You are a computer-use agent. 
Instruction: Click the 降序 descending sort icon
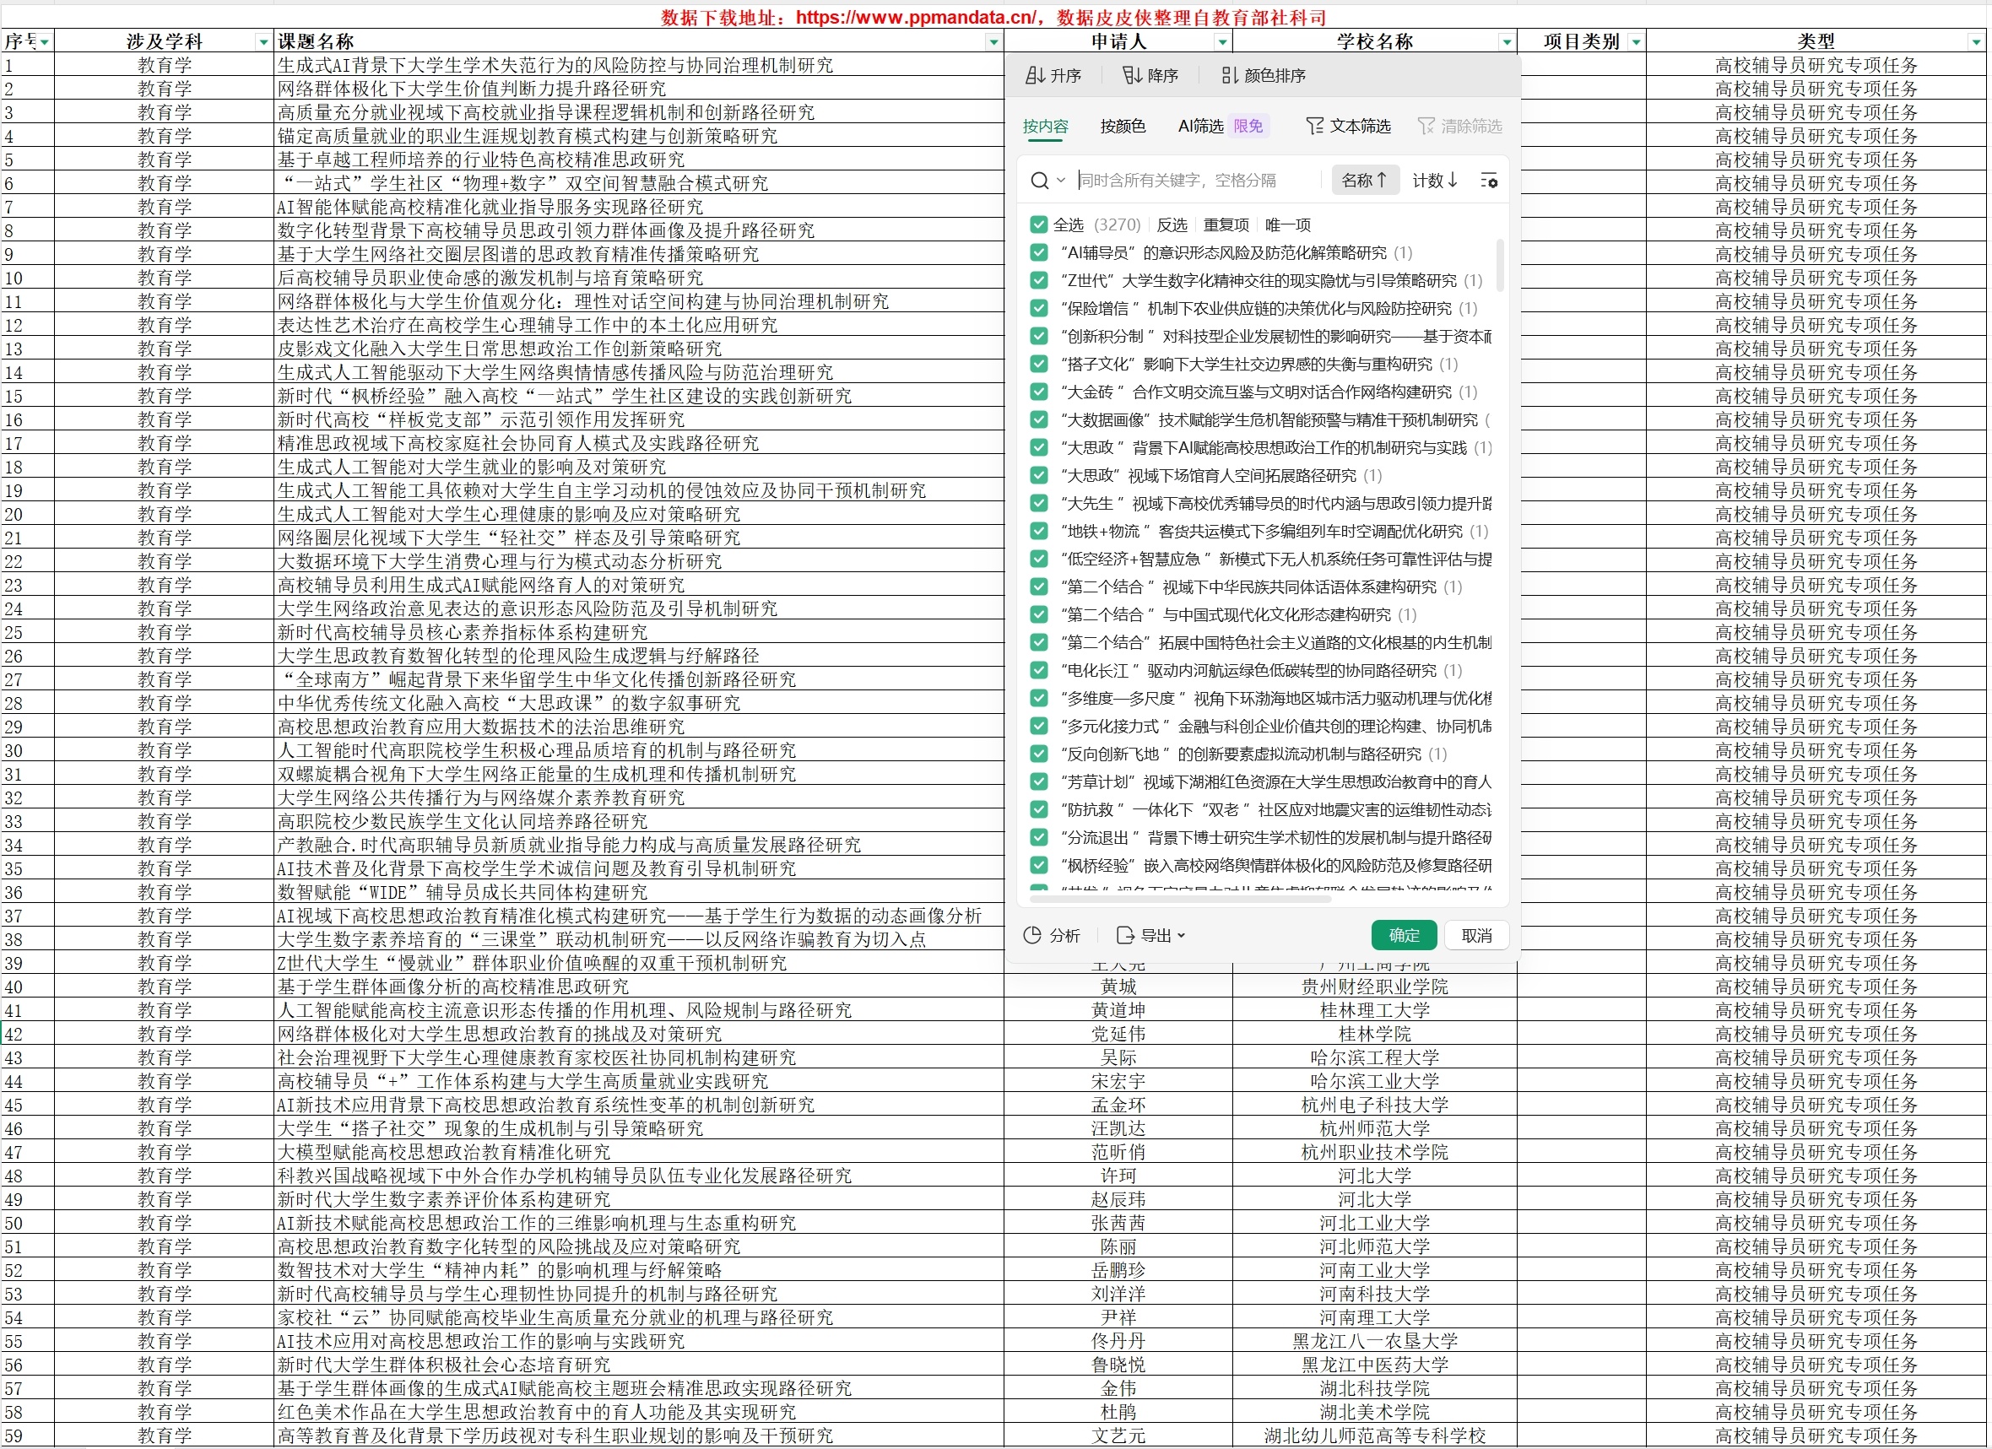click(x=1132, y=75)
